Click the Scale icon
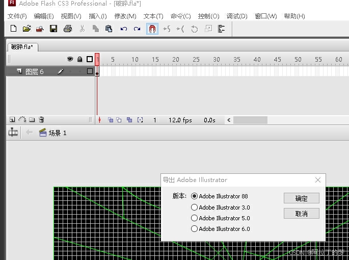The width and height of the screenshot is (349, 260). point(208,29)
